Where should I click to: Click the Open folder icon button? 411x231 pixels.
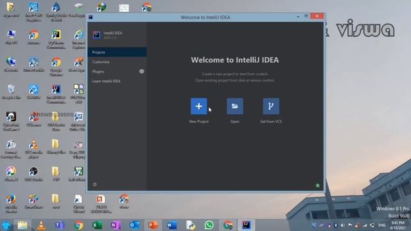pyautogui.click(x=235, y=106)
